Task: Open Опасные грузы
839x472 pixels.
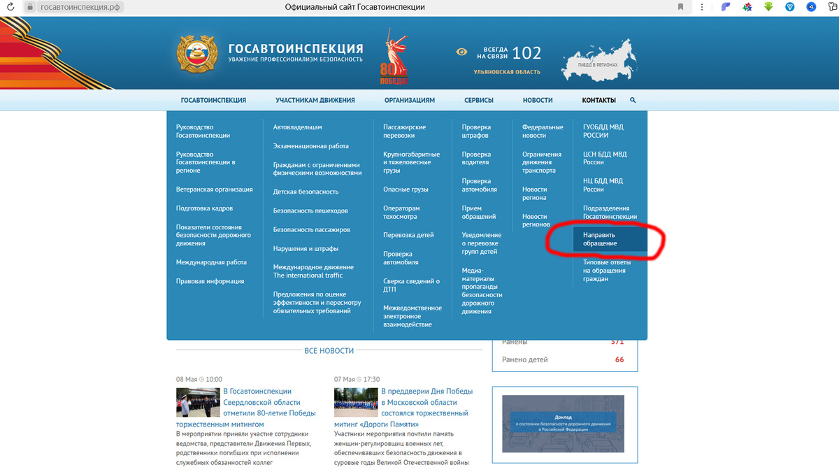Action: pyautogui.click(x=406, y=189)
